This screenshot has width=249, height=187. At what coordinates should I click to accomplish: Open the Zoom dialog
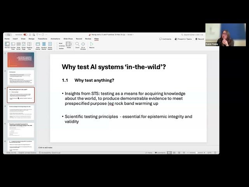(77, 45)
